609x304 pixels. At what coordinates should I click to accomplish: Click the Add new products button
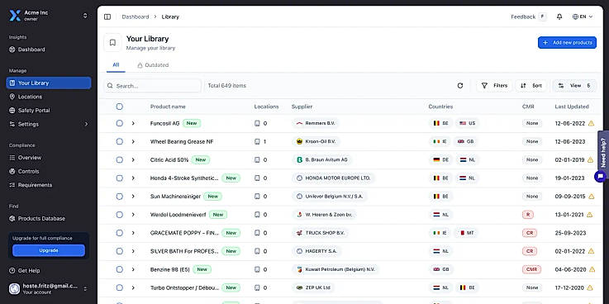click(567, 43)
